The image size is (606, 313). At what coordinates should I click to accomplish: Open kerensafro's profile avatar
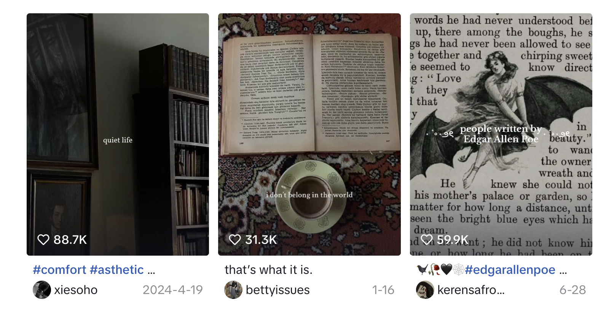(x=425, y=290)
